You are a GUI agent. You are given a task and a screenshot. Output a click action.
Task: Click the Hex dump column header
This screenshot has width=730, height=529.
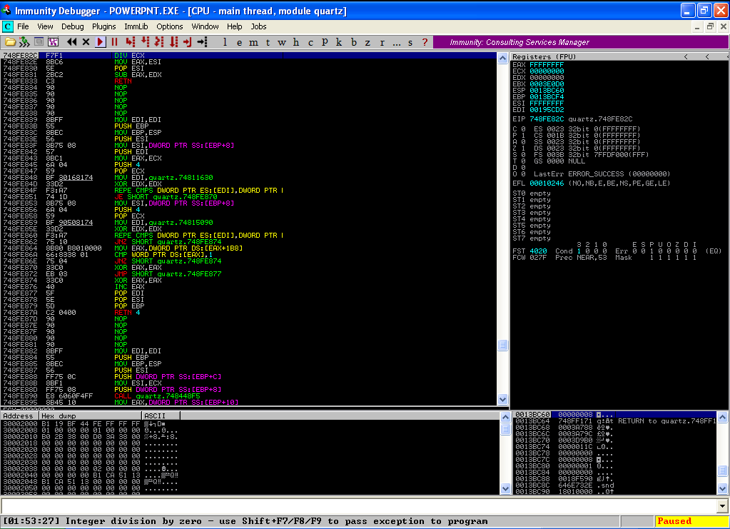pos(91,415)
